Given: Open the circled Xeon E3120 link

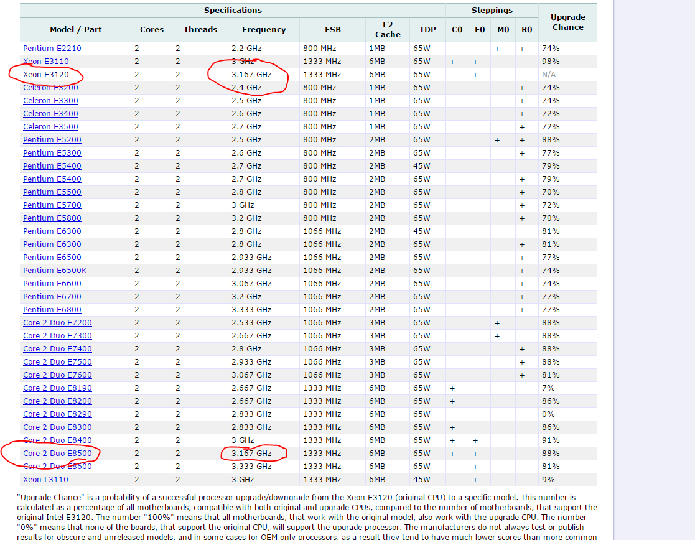Looking at the screenshot, I should (45, 75).
